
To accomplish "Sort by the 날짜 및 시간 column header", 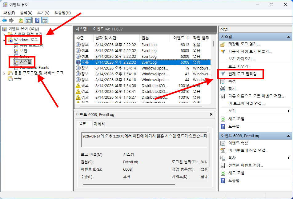I will [x=116, y=38].
